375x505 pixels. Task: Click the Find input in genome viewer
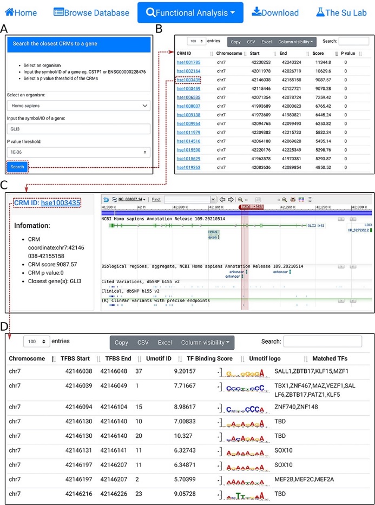pyautogui.click(x=187, y=200)
